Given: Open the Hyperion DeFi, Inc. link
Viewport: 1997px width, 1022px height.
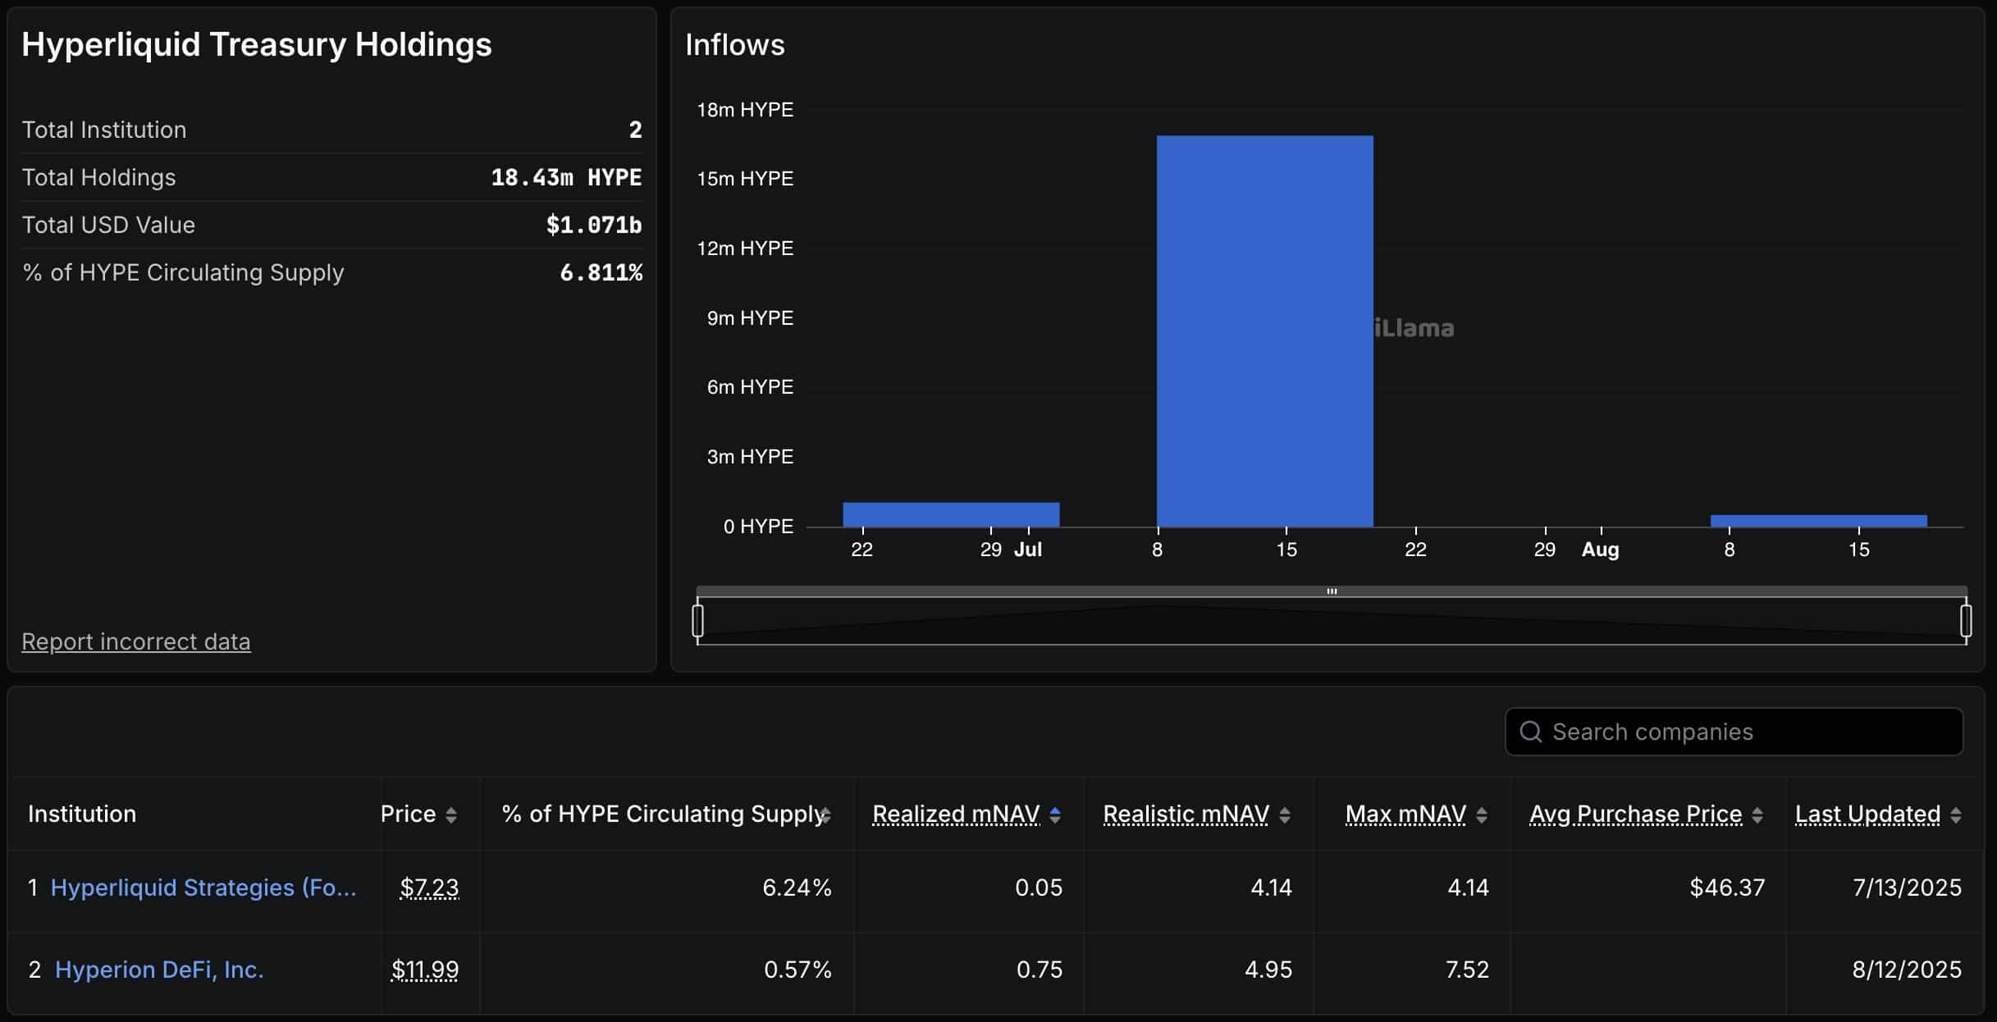Looking at the screenshot, I should 159,970.
